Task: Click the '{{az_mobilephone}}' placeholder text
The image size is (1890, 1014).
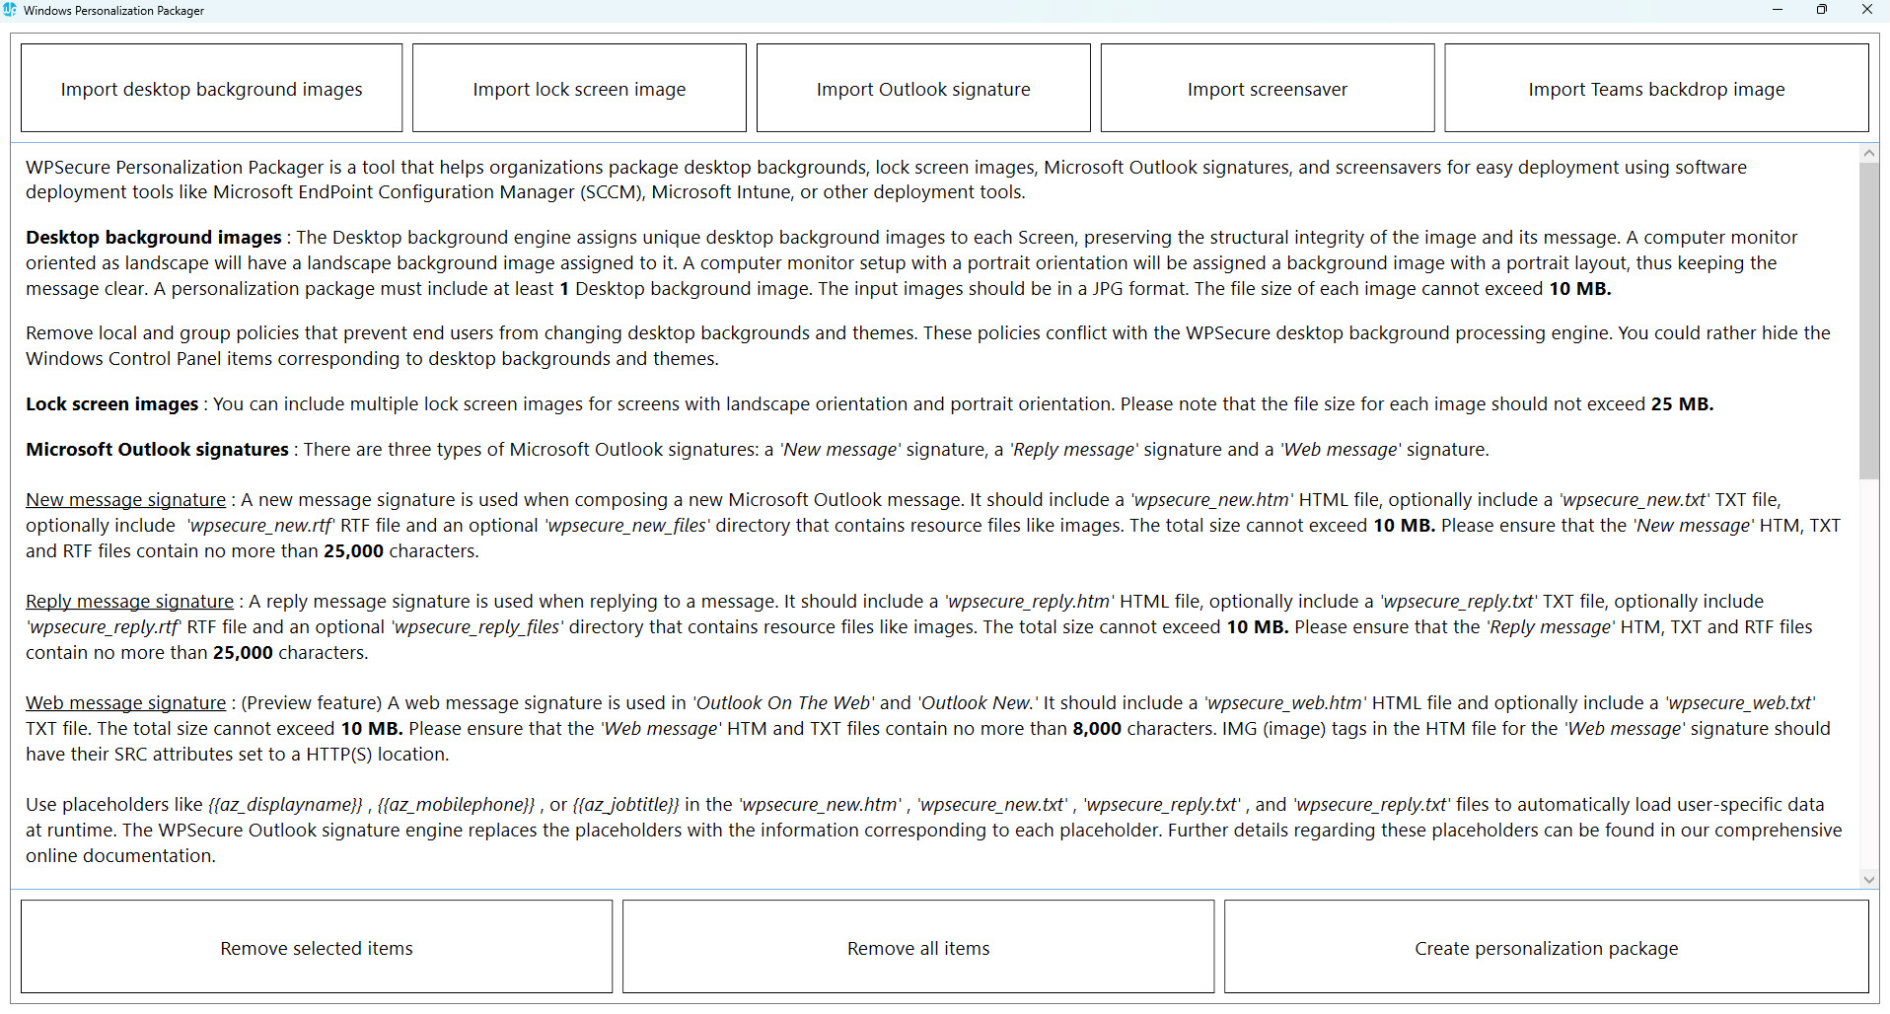Action: (x=456, y=805)
